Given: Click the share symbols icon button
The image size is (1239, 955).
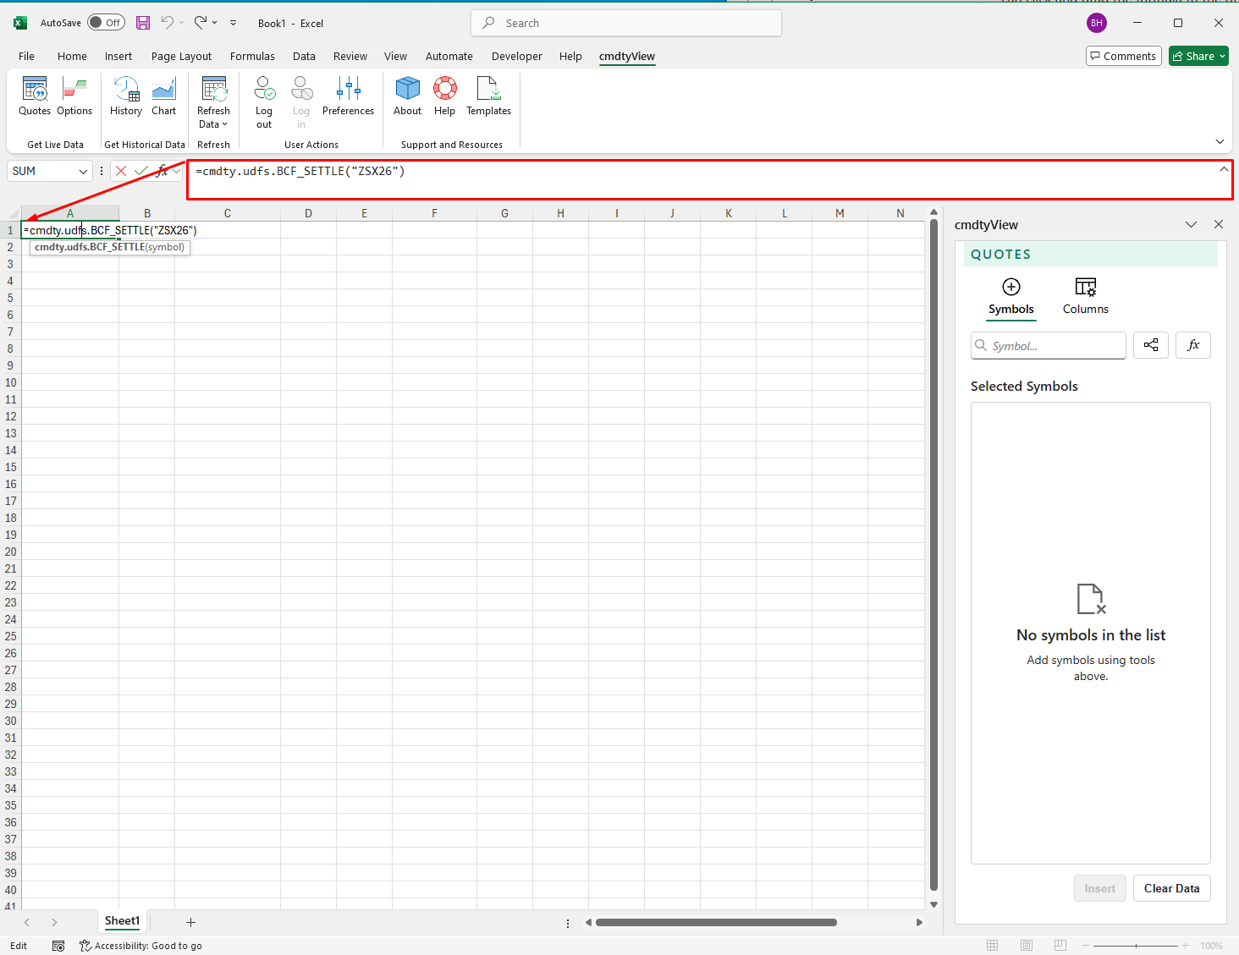Looking at the screenshot, I should click(x=1151, y=345).
